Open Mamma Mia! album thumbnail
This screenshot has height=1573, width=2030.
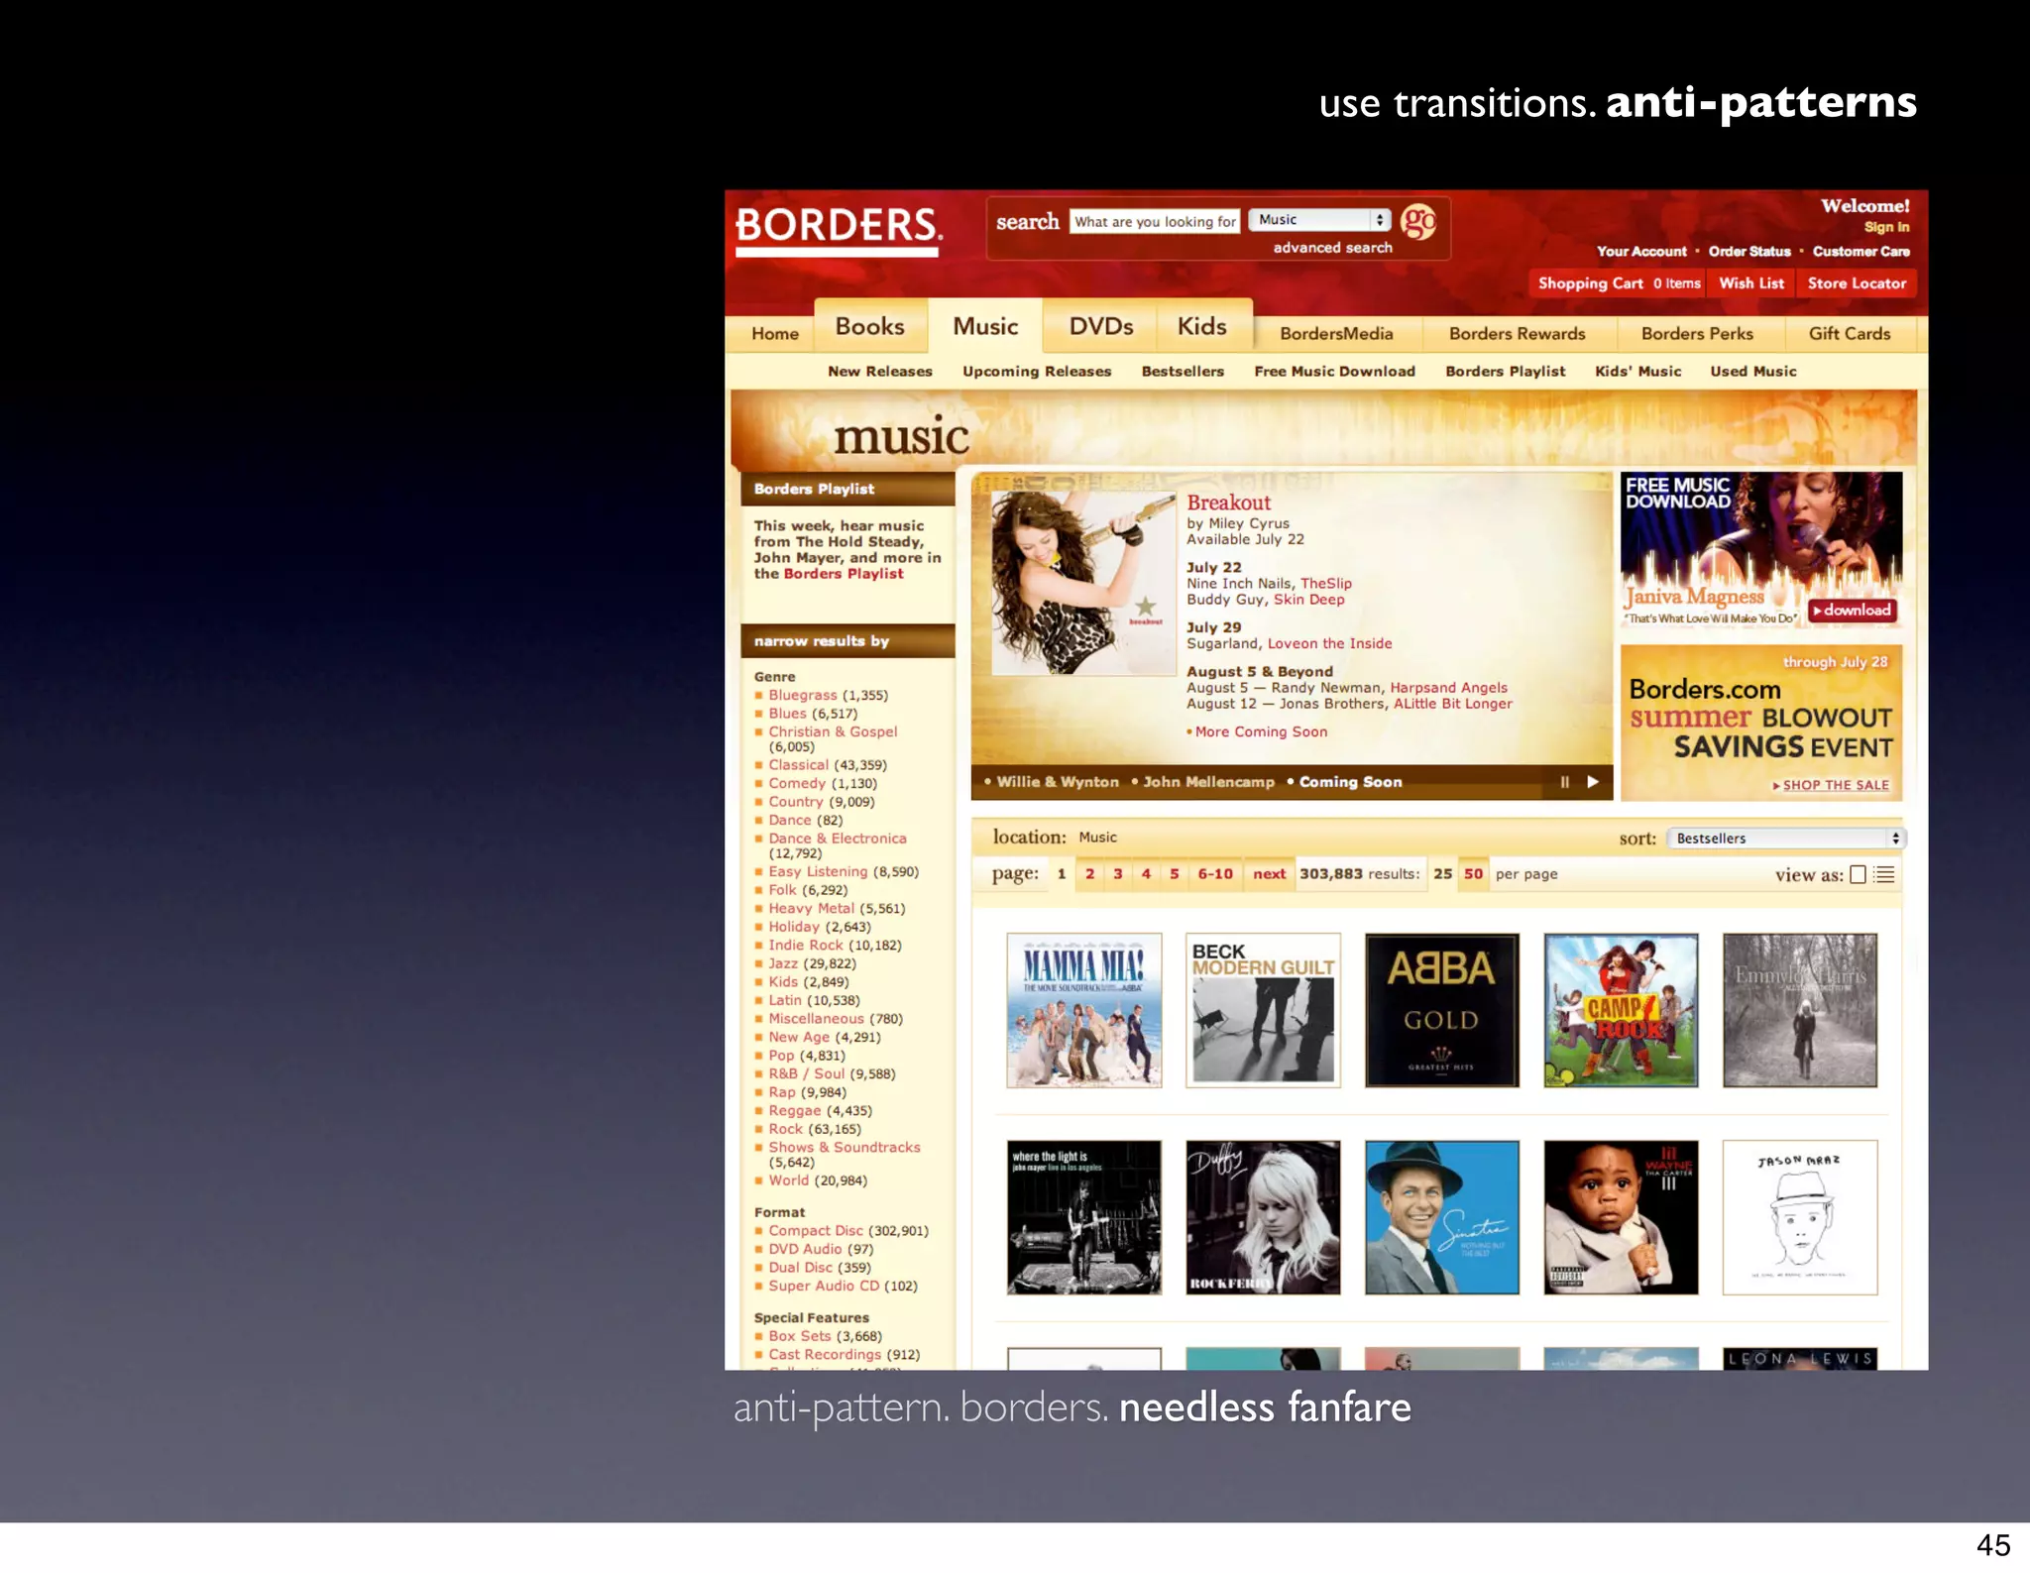[1083, 1010]
